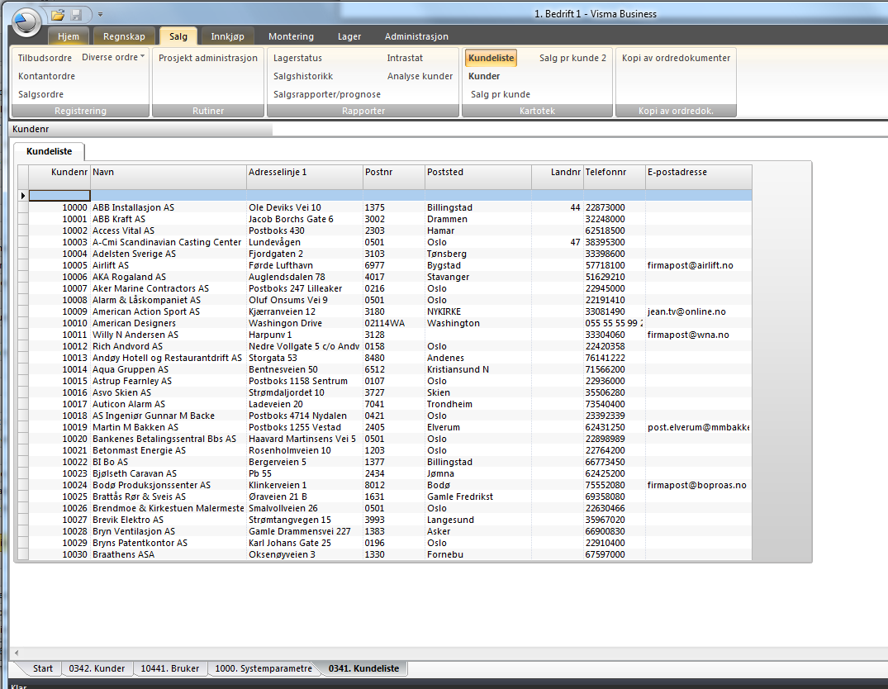888x689 pixels.
Task: Click Tilbudsordre in the Registrering group
Action: [46, 58]
